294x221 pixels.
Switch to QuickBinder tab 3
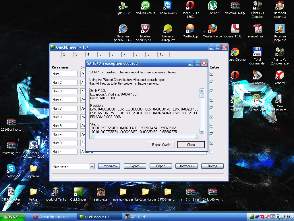tap(79, 54)
